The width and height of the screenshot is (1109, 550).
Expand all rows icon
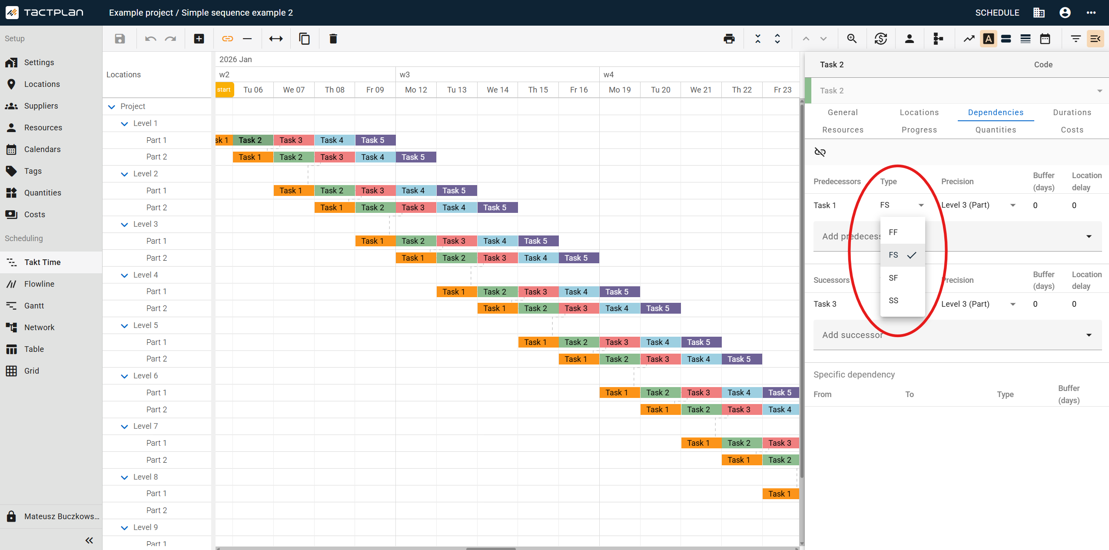coord(777,39)
